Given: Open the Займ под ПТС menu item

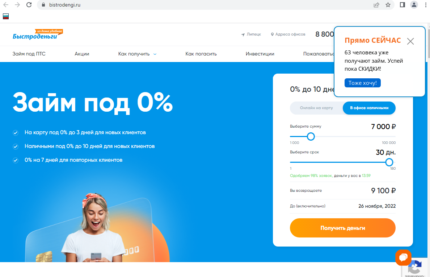Looking at the screenshot, I should point(29,54).
